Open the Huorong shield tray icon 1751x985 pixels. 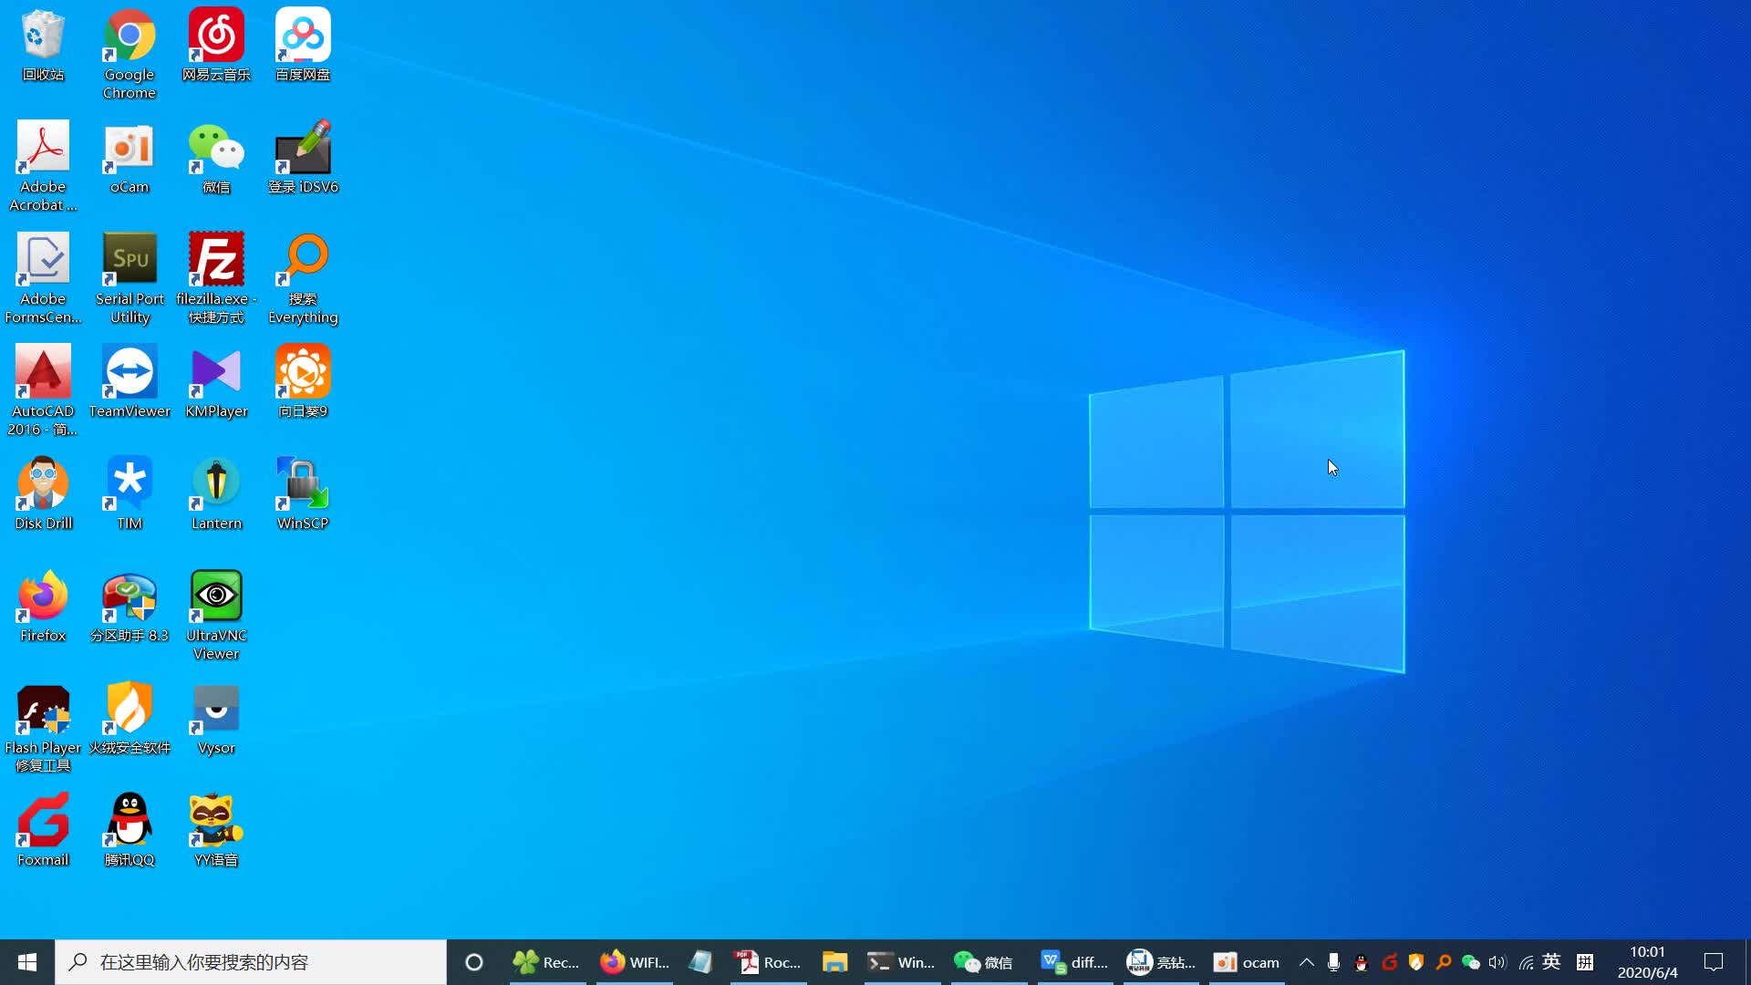click(x=1416, y=962)
